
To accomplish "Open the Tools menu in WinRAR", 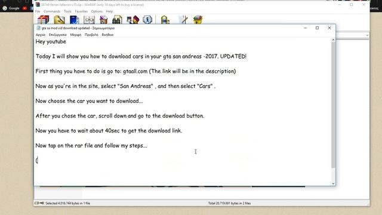I will (67, 11).
